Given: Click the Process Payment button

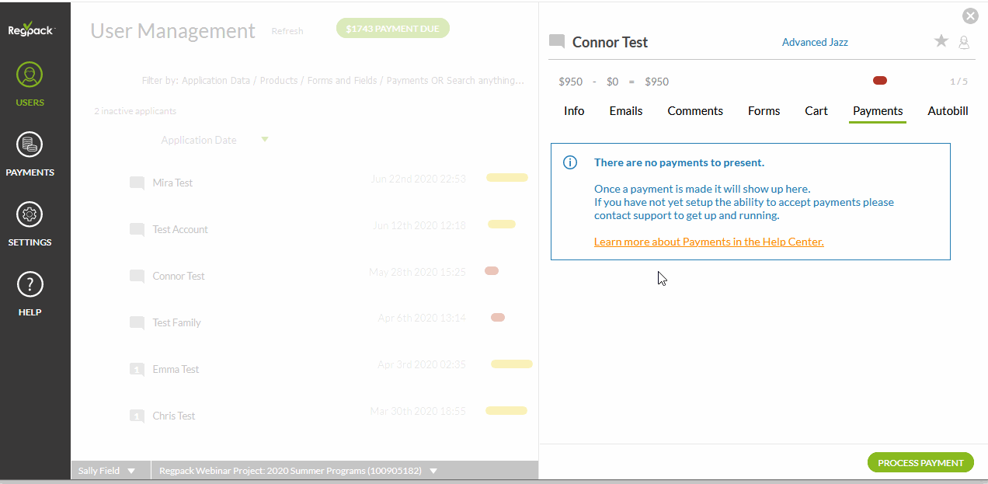Looking at the screenshot, I should click(920, 463).
